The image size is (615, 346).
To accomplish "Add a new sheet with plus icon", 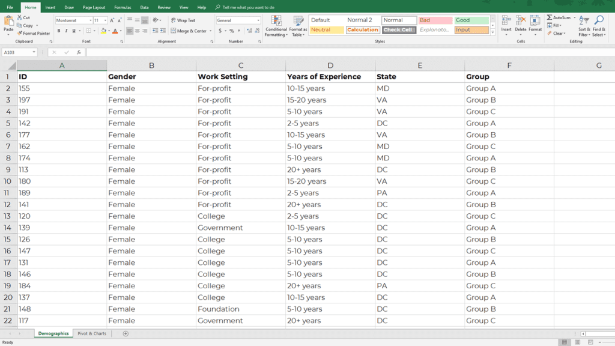I will [x=126, y=333].
